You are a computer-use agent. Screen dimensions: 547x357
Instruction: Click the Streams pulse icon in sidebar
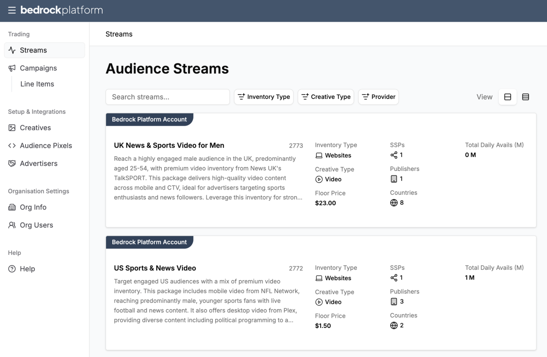12,50
